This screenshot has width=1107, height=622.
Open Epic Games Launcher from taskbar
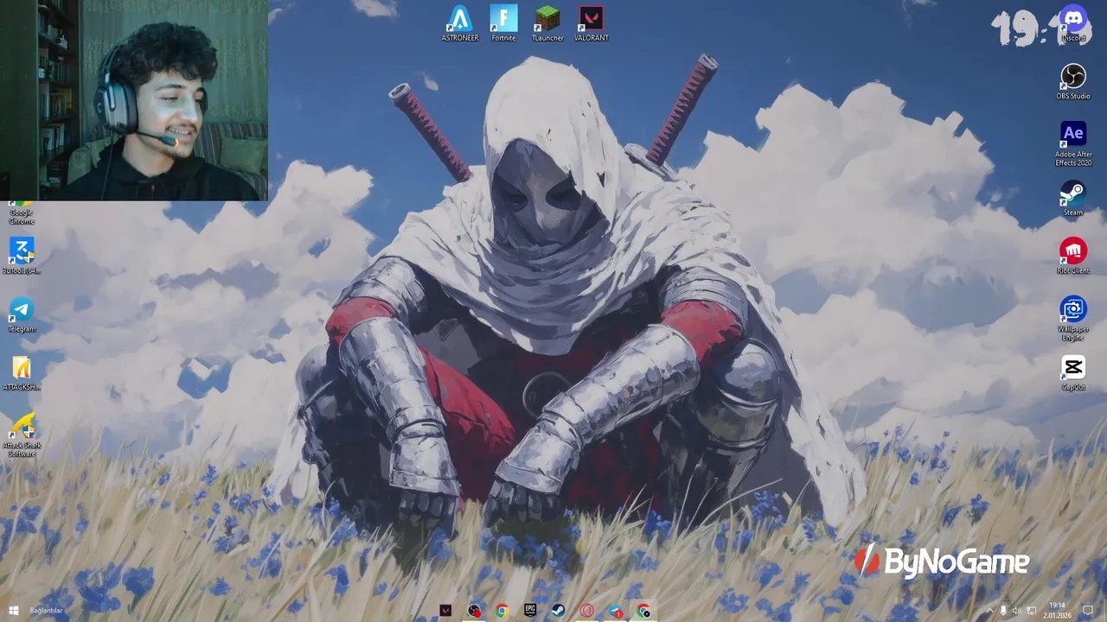coord(530,611)
